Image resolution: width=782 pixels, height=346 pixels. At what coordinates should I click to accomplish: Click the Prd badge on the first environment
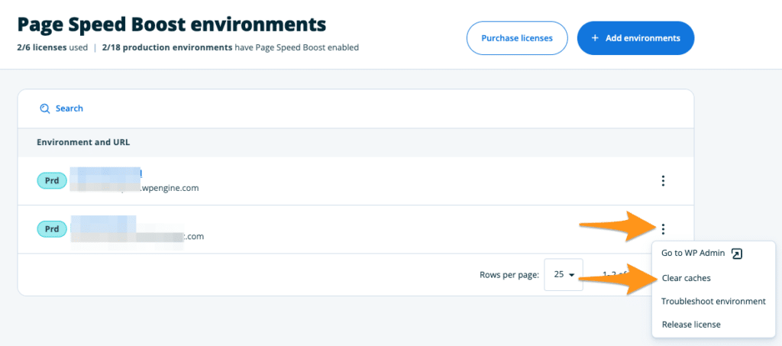click(x=52, y=180)
